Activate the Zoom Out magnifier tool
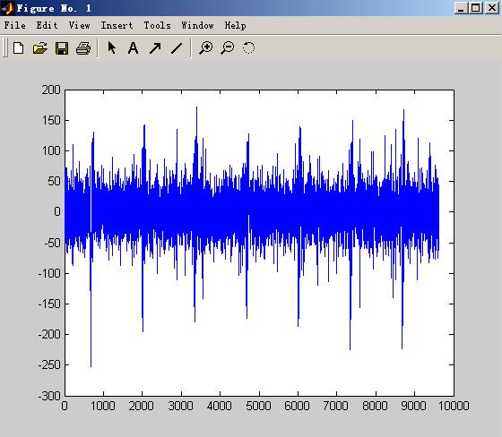This screenshot has width=502, height=437. coord(228,48)
